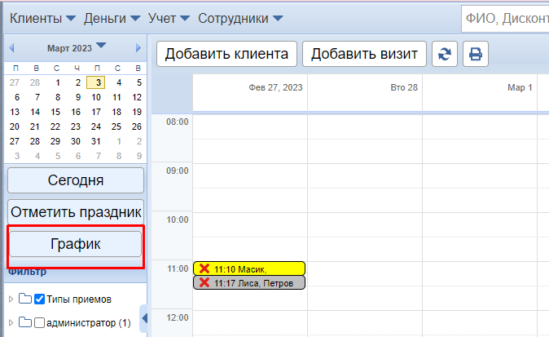549x337 pixels.
Task: Select March 1 in mini calendar
Action: coord(57,82)
